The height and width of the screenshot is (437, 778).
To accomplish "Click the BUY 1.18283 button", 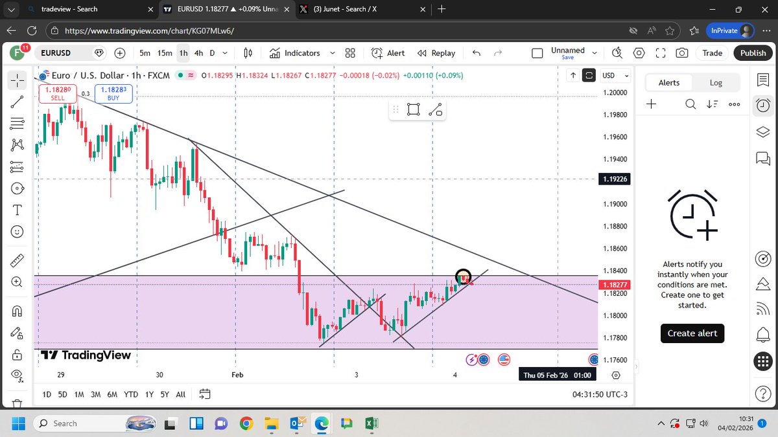I will point(113,94).
